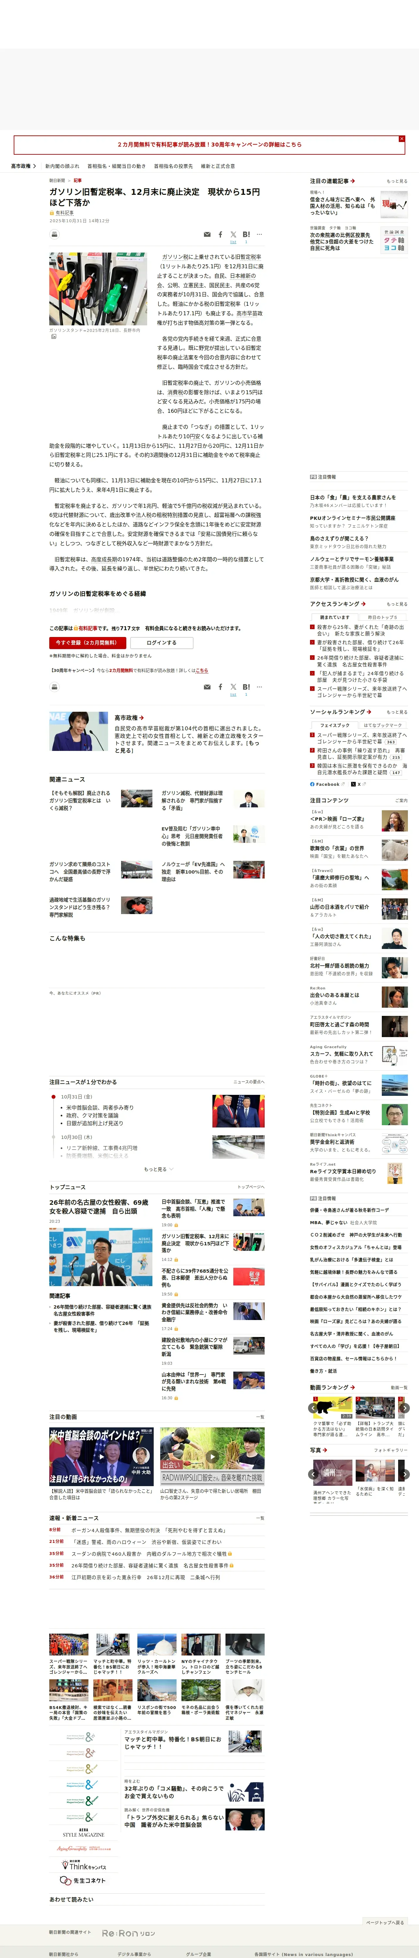Image resolution: width=419 pixels, height=1958 pixels.
Task: Click the ログインする button
Action: tap(161, 642)
